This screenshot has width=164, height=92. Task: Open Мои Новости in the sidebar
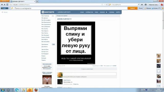(45, 31)
